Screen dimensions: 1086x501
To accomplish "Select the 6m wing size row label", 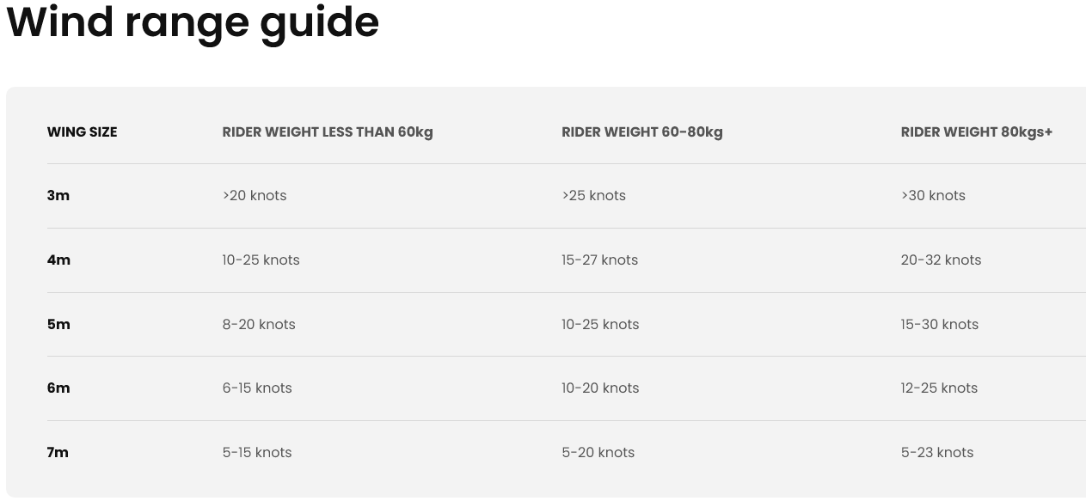I will [58, 388].
